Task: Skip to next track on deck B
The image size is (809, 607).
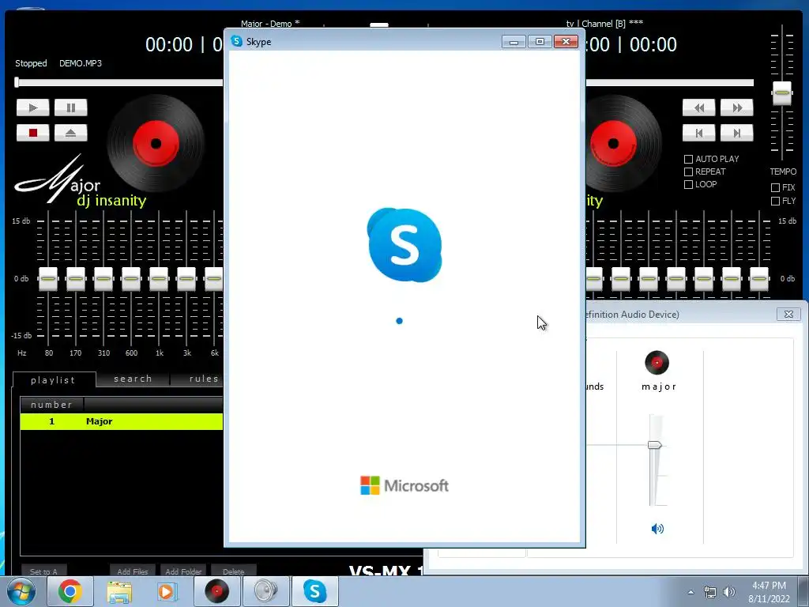Action: [737, 133]
